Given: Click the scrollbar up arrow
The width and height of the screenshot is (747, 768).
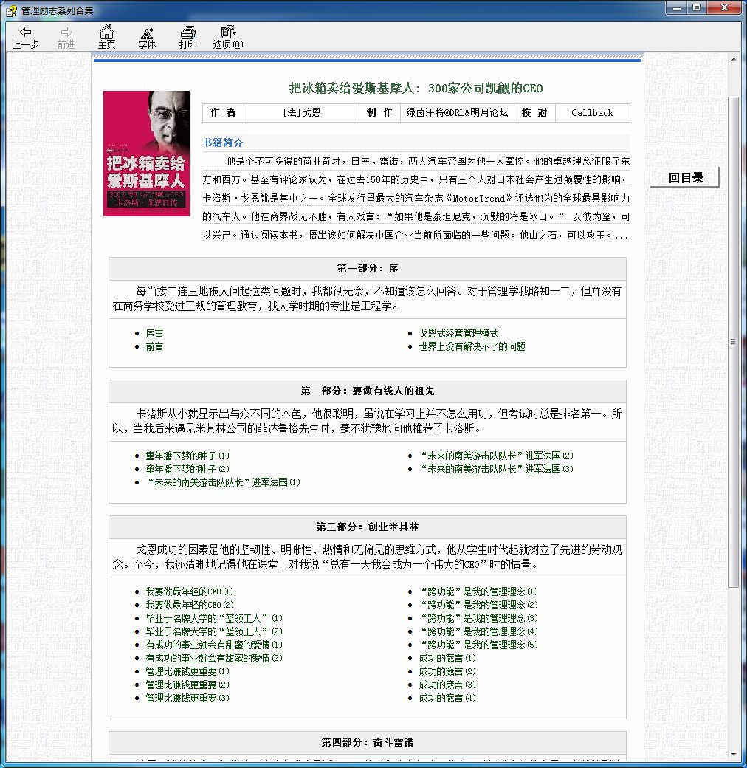Looking at the screenshot, I should [x=733, y=59].
